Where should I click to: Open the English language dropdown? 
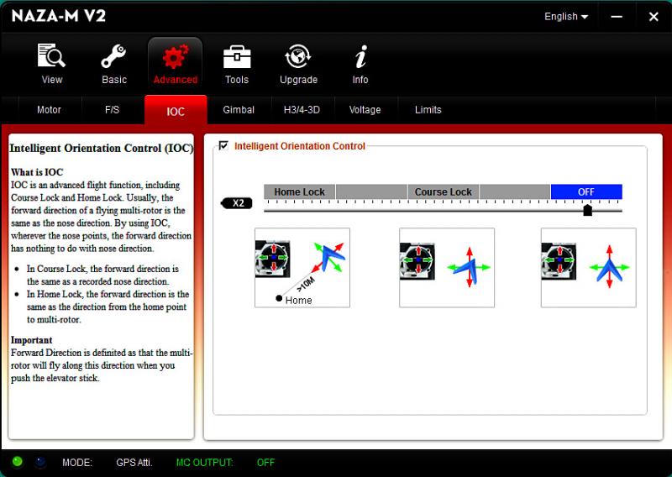pyautogui.click(x=566, y=17)
